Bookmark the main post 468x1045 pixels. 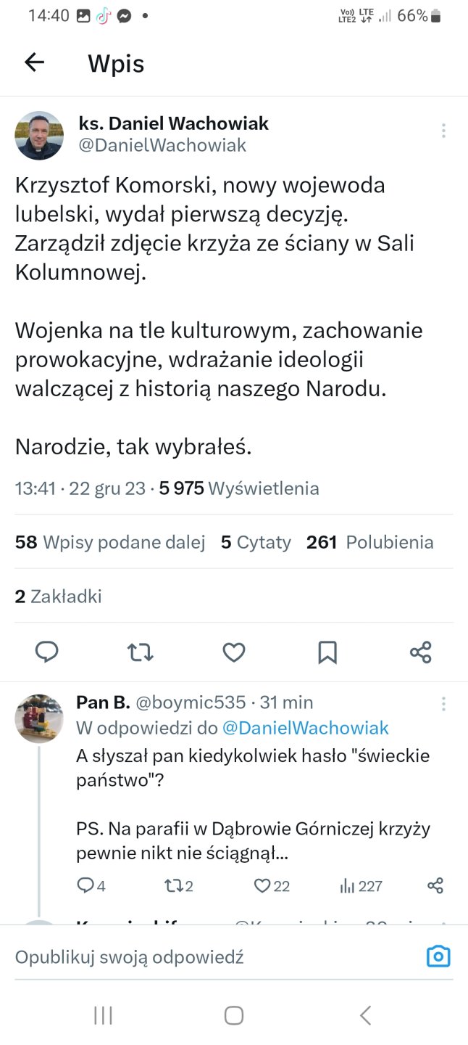click(x=327, y=652)
